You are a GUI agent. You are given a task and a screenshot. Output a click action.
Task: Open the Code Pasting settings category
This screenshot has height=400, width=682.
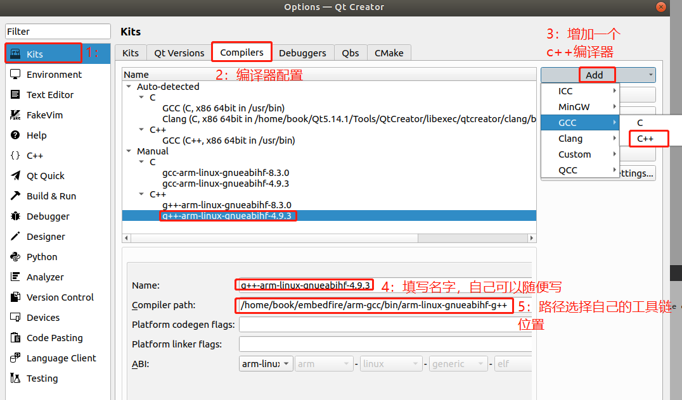point(58,338)
